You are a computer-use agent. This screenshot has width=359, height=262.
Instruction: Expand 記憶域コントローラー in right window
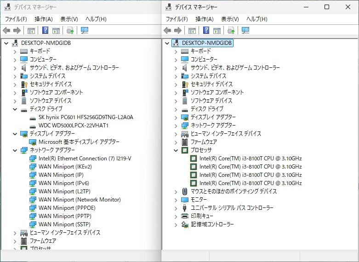pos(176,224)
